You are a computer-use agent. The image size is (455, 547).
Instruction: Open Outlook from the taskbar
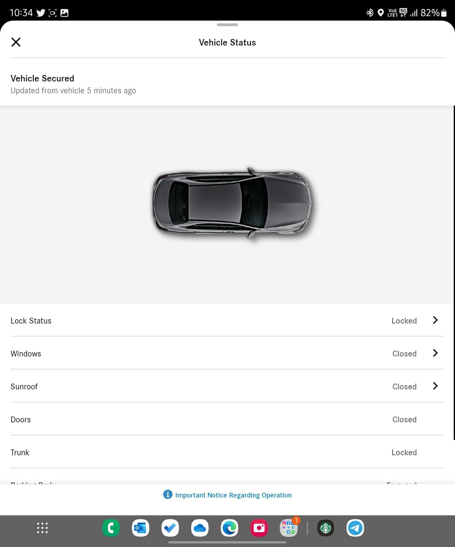[141, 528]
